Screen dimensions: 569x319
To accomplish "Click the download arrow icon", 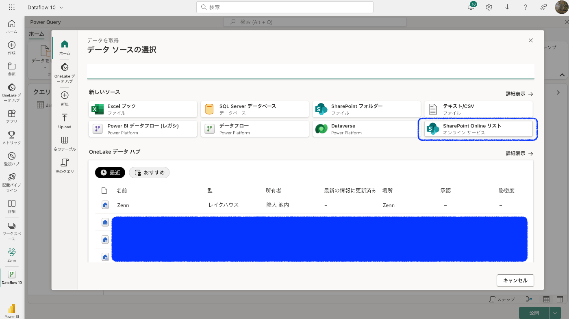I will click(x=508, y=7).
